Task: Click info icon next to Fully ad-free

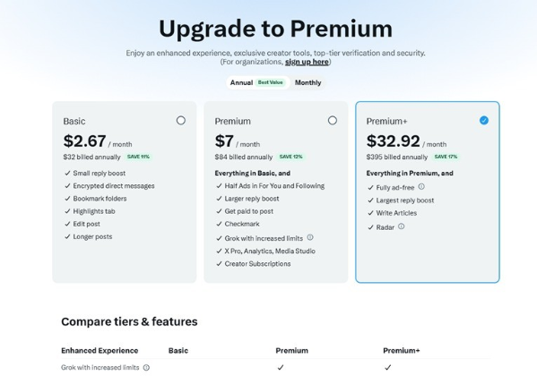Action: point(421,186)
